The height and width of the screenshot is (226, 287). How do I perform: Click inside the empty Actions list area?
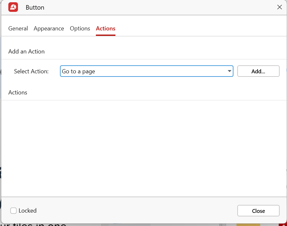point(143,147)
